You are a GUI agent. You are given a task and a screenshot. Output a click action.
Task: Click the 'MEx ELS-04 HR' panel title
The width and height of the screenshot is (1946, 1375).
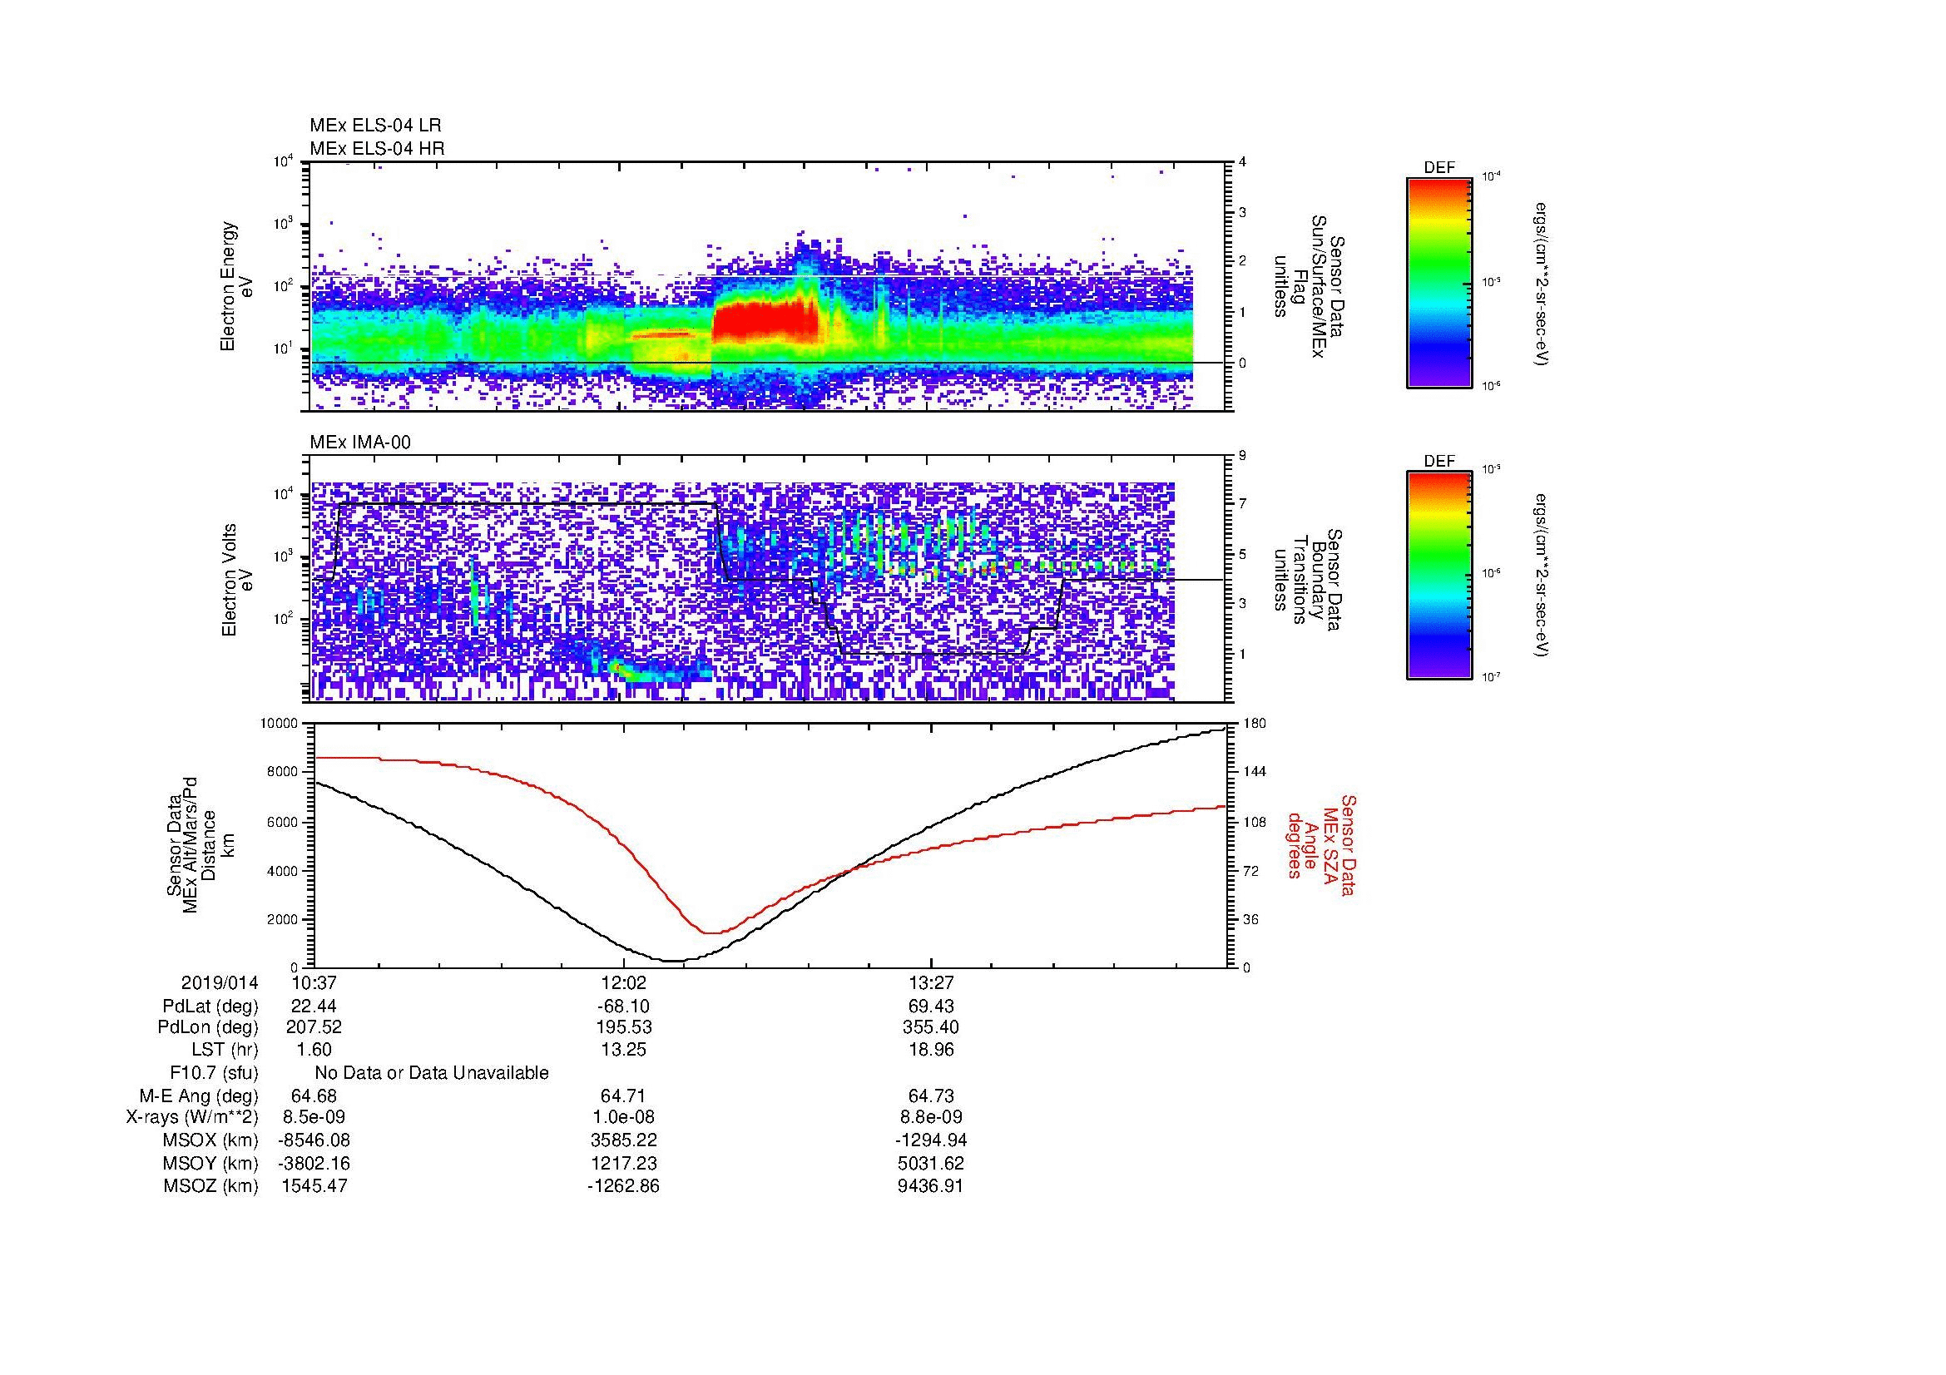pos(377,148)
